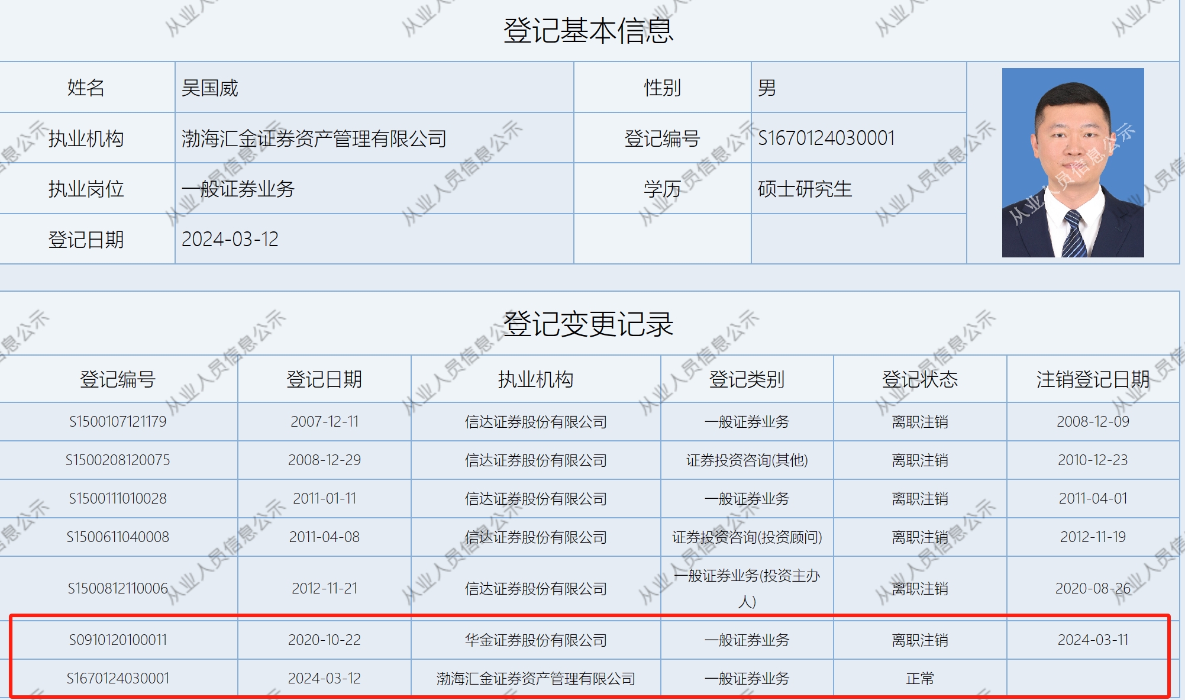Select record S1500107121179 in the table
The height and width of the screenshot is (700, 1185).
pos(118,422)
